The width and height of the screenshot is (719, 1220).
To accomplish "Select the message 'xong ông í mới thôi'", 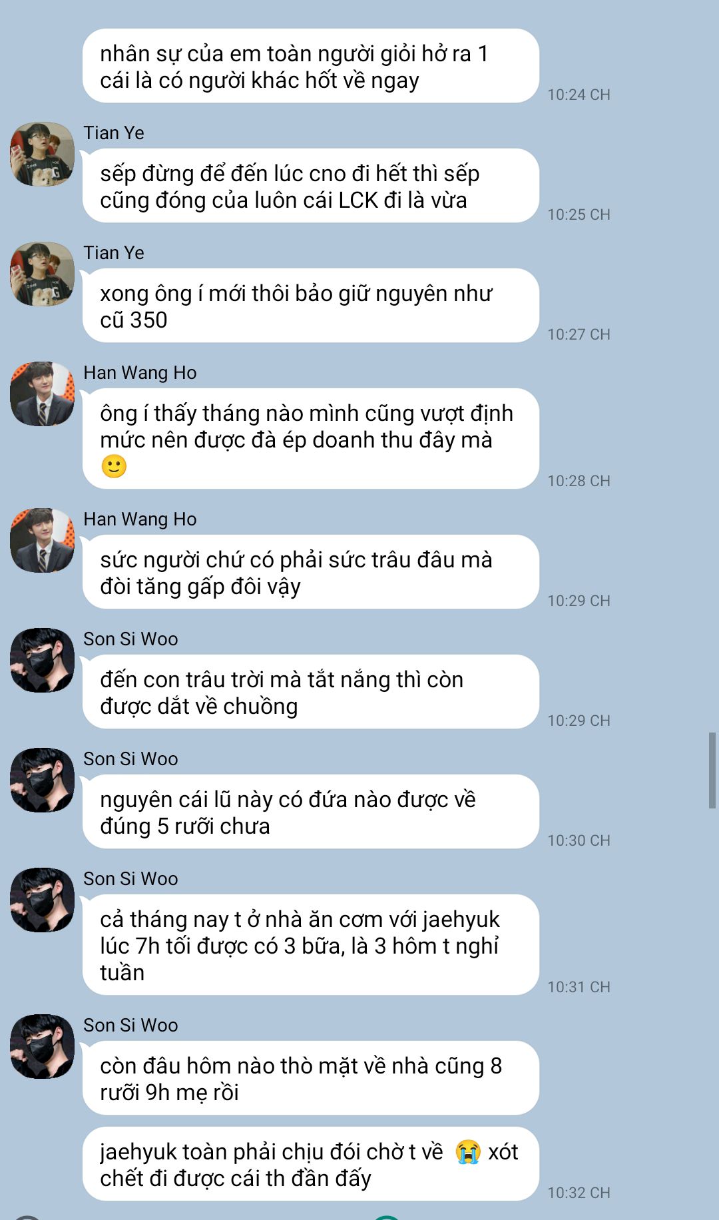I will click(x=310, y=306).
